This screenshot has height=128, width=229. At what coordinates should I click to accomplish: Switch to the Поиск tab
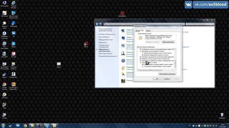(x=148, y=31)
